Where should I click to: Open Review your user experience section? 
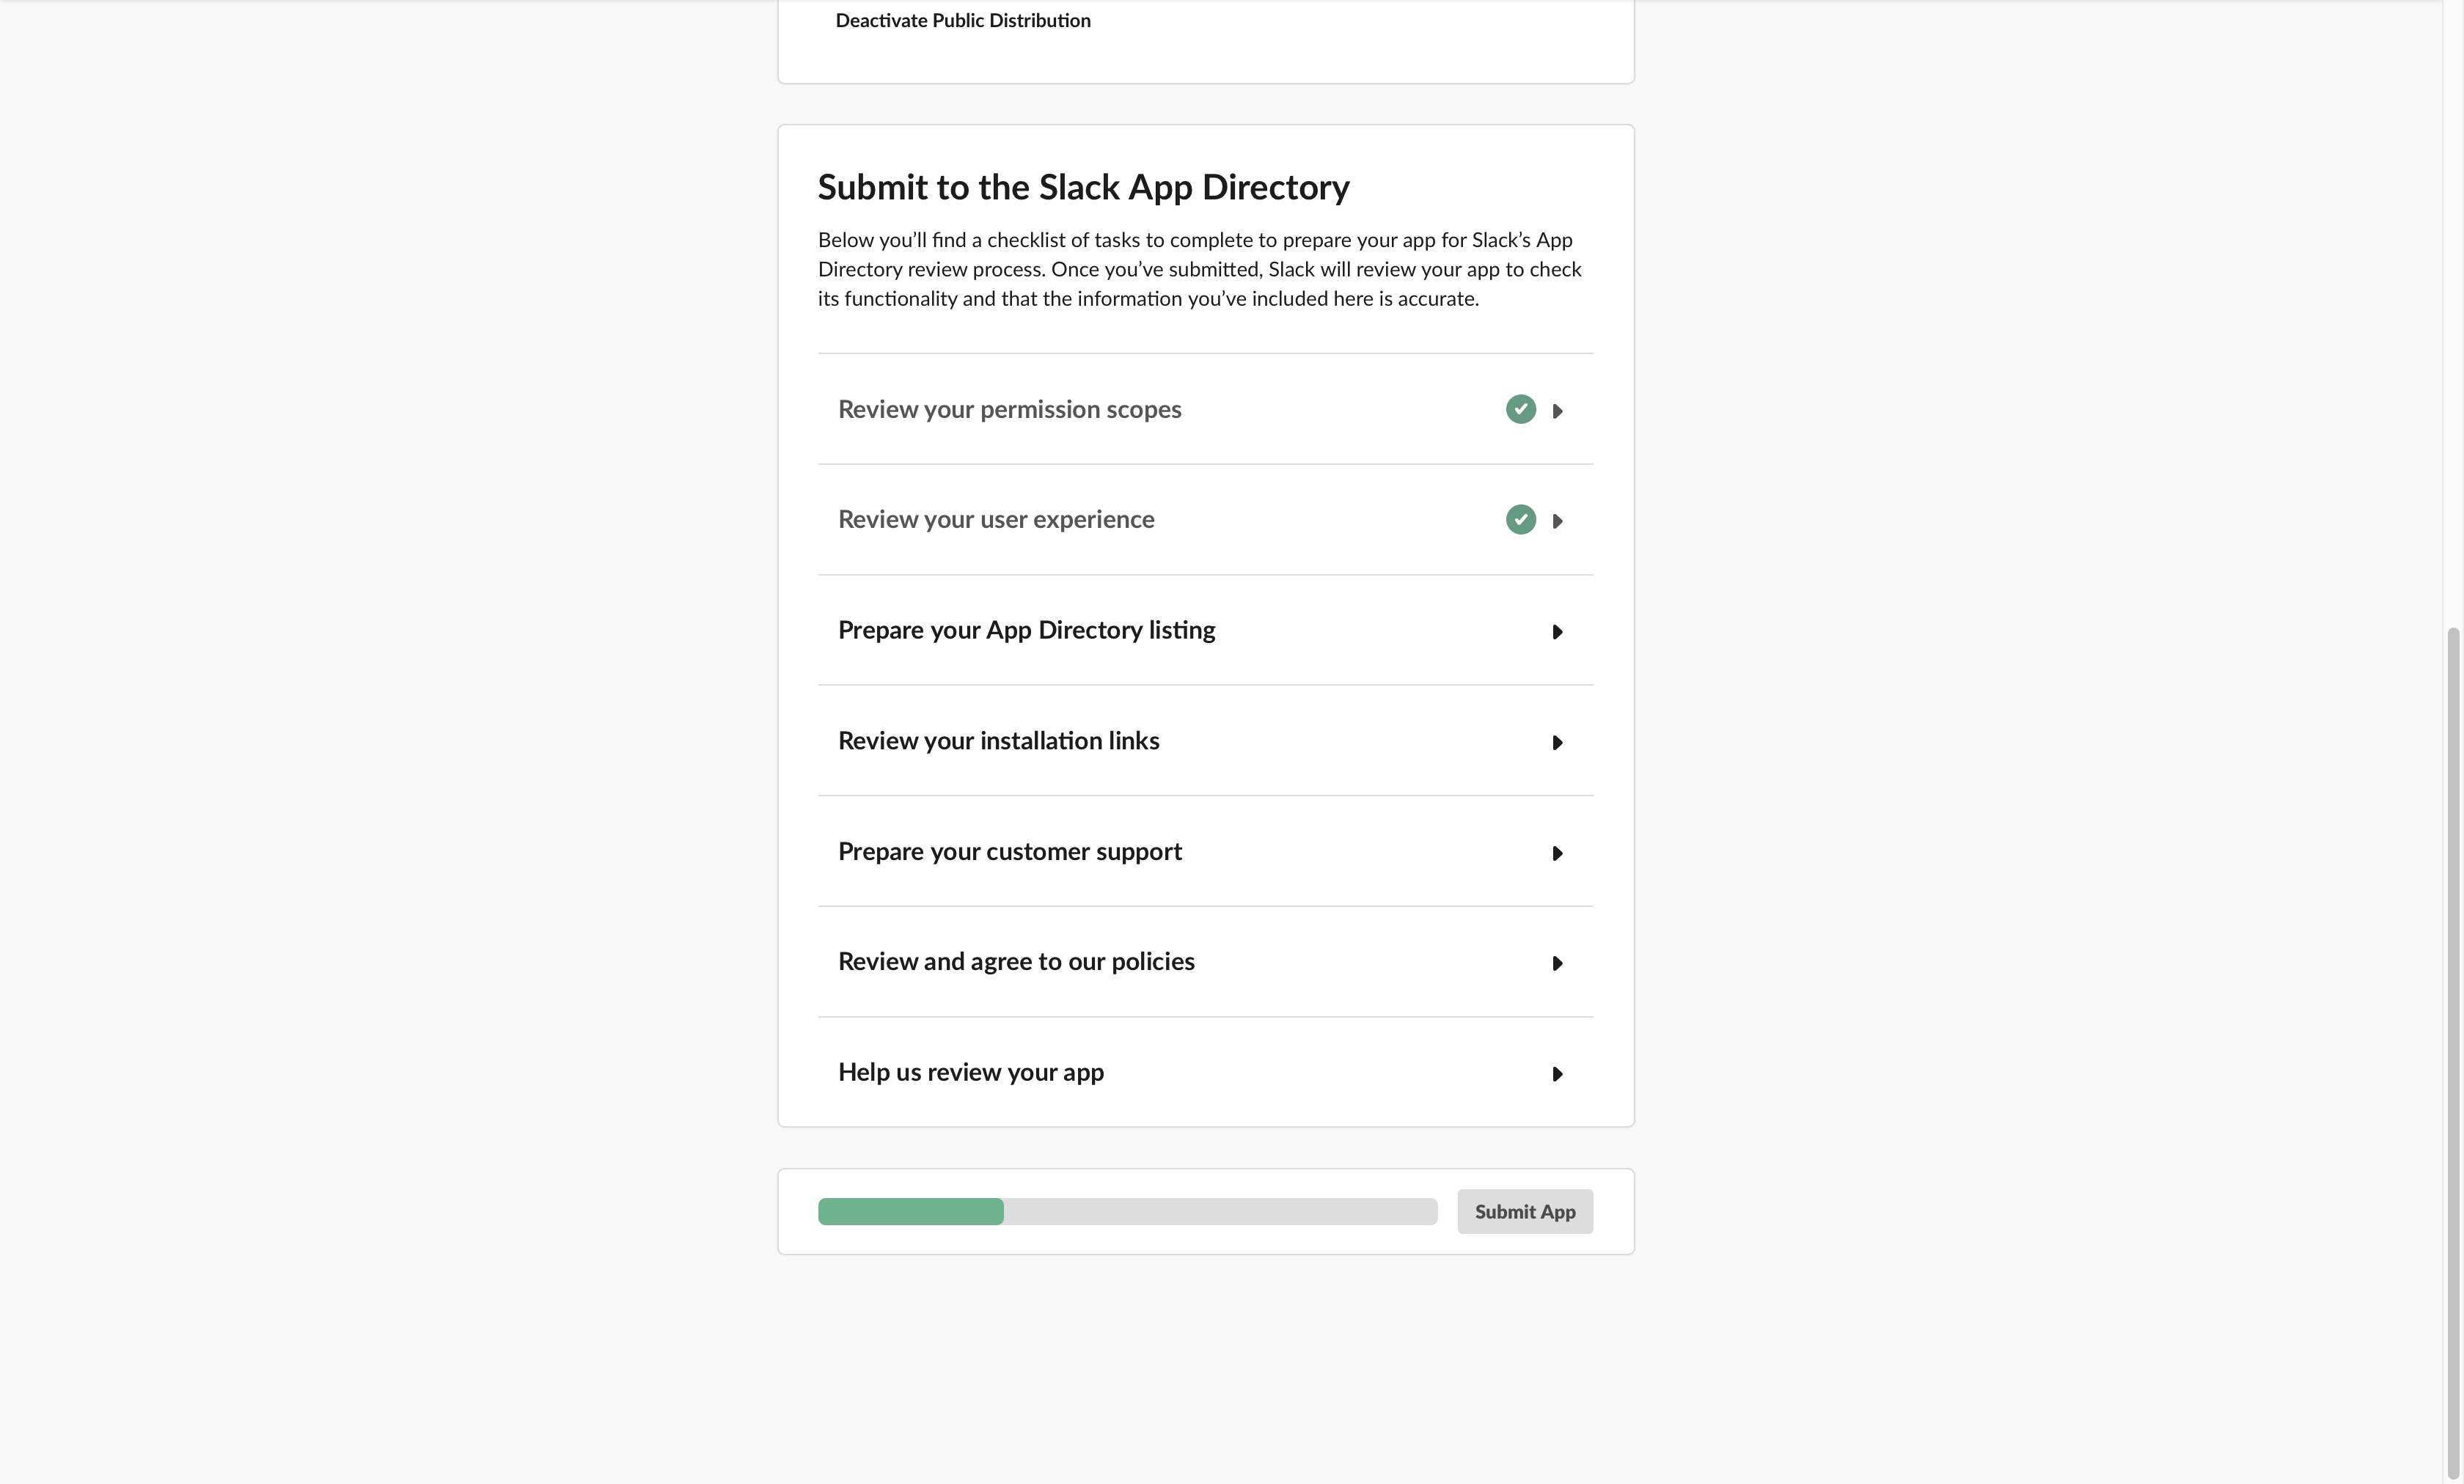pyautogui.click(x=1205, y=520)
